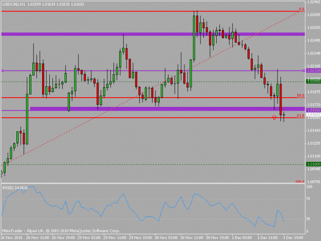Click the green 1.01000 price tag

coord(313,164)
